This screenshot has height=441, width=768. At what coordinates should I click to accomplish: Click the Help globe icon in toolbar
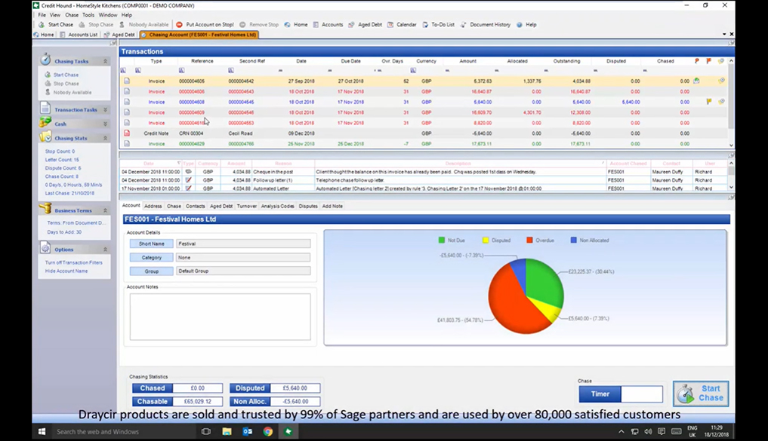click(x=520, y=24)
